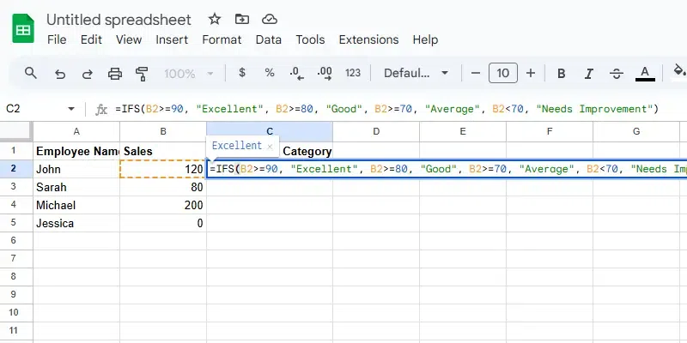Select the paint format tool

pos(142,74)
